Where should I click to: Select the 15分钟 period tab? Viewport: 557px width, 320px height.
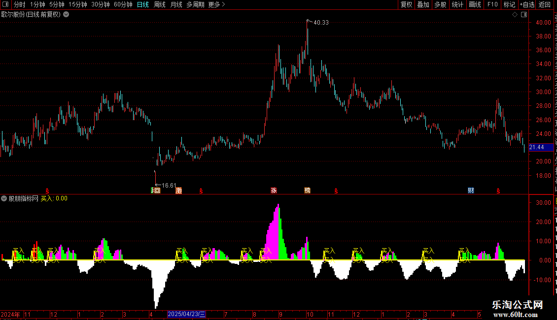point(78,4)
